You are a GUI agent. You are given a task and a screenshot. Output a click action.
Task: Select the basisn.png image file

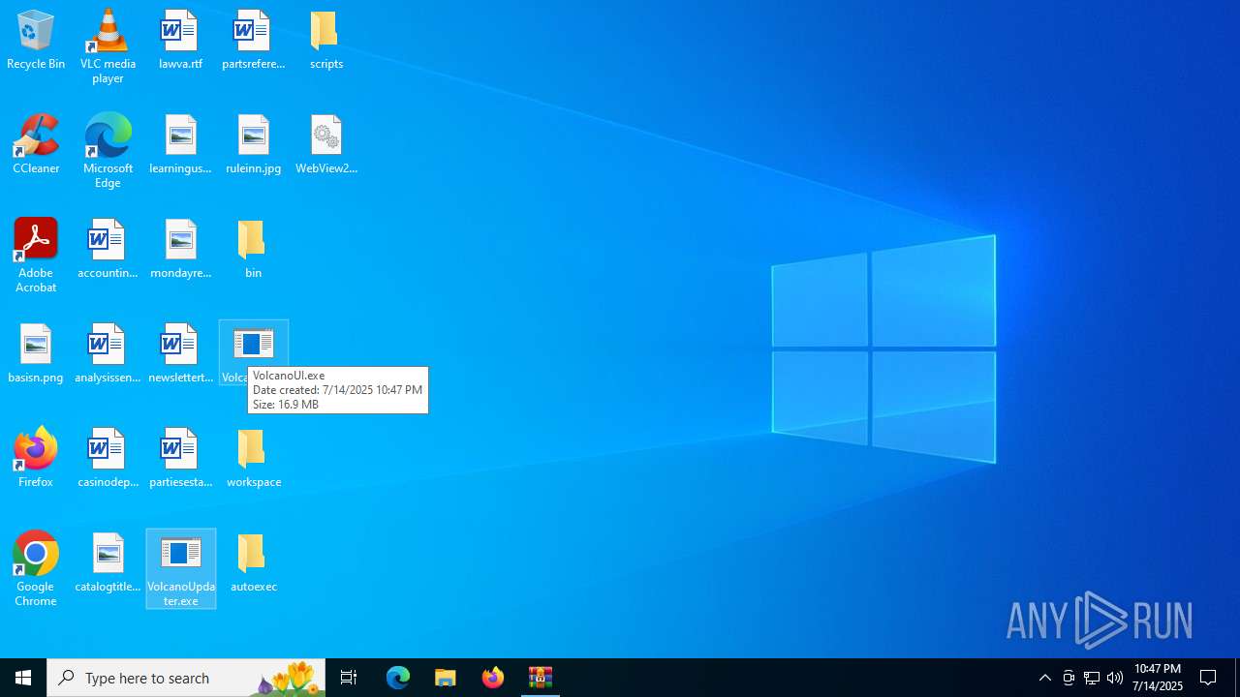pos(36,354)
